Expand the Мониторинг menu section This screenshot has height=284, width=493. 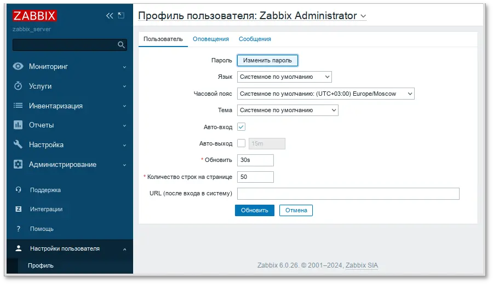coord(124,67)
